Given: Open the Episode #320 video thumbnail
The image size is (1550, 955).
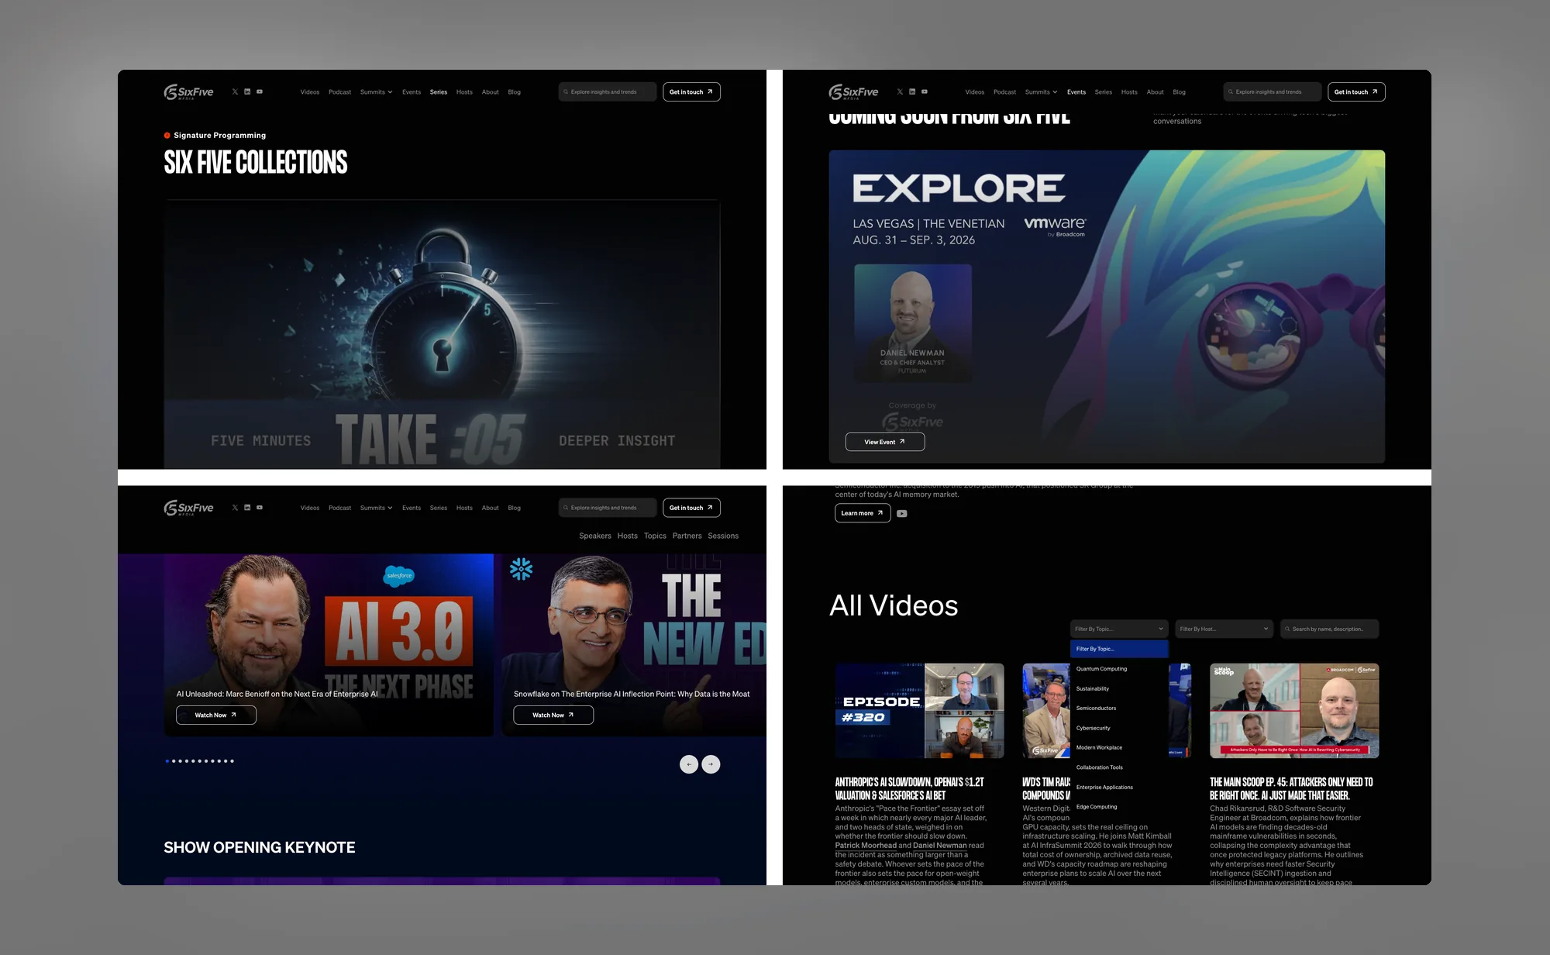Looking at the screenshot, I should (x=919, y=710).
